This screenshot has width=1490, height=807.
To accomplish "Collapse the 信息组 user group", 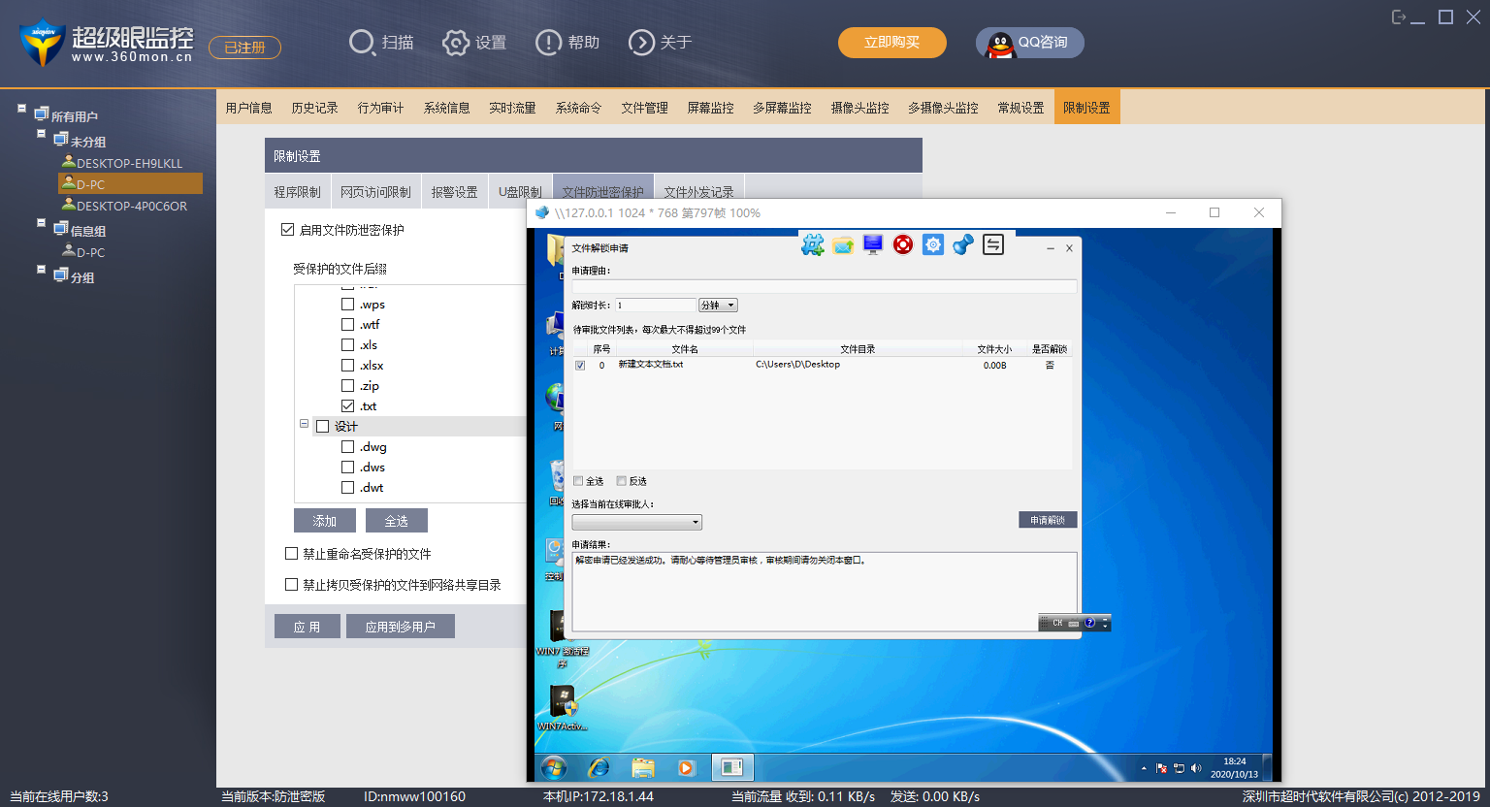I will point(41,223).
